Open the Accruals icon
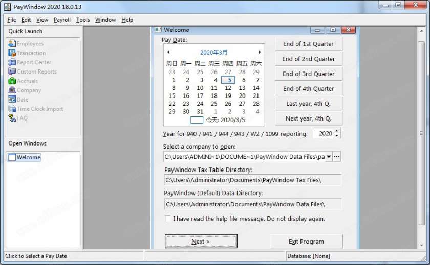This screenshot has height=265, width=430. click(x=12, y=81)
